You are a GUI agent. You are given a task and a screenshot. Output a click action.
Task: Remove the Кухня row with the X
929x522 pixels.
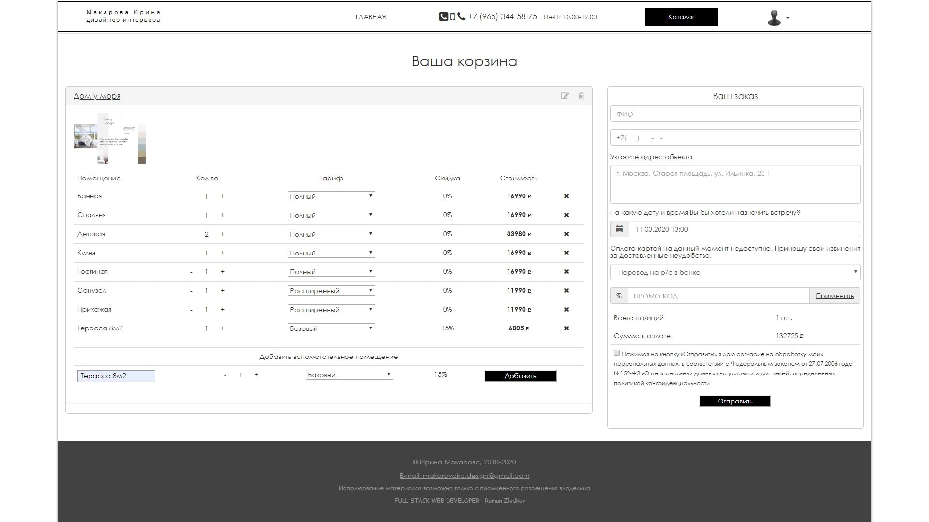[x=566, y=253]
